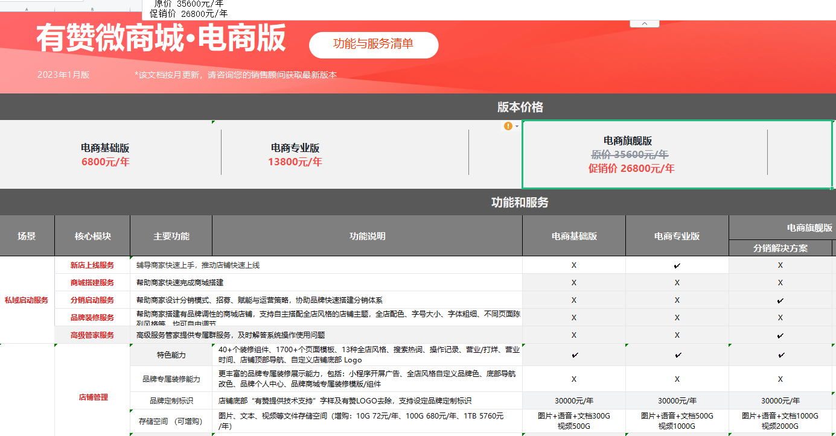Select the 电商基础版 table column header
836x436 pixels.
[x=574, y=236]
